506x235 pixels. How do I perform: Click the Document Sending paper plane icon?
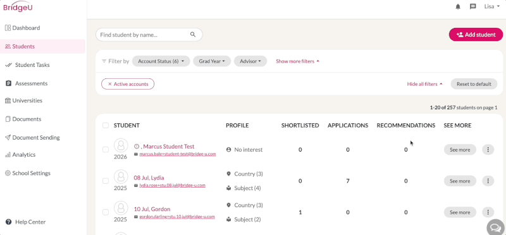click(x=8, y=137)
